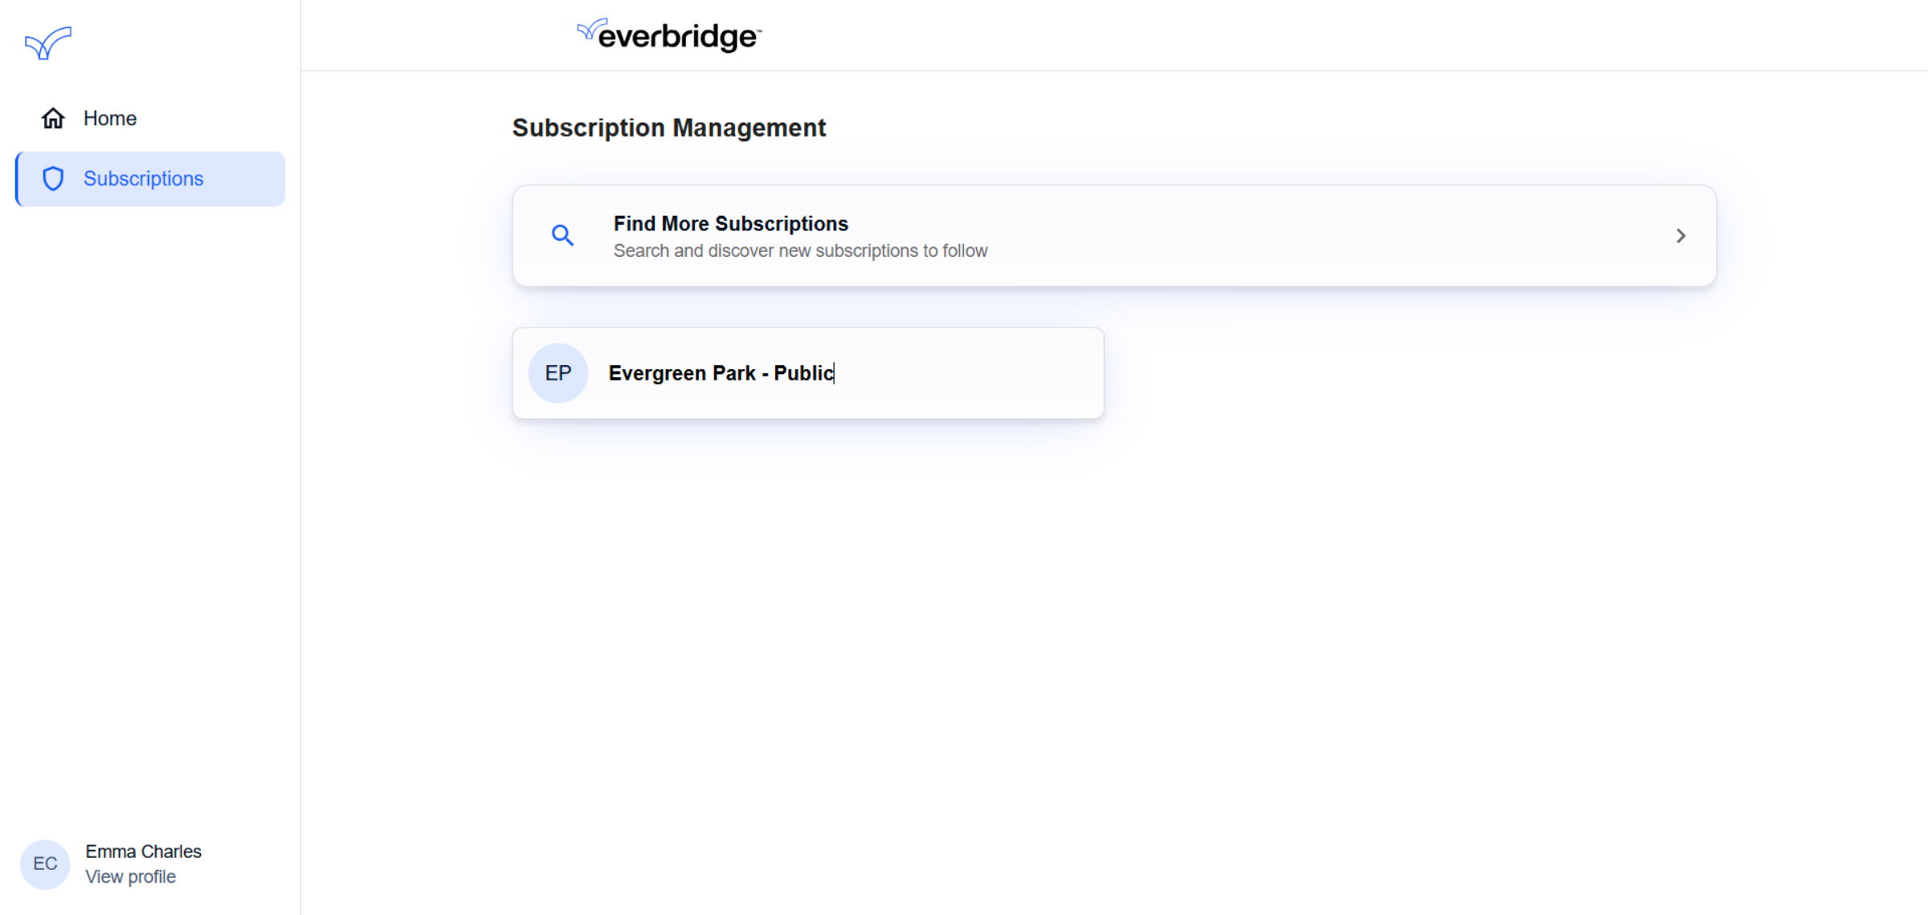Click the Everbridge bird logo in the sidebar

(x=48, y=43)
